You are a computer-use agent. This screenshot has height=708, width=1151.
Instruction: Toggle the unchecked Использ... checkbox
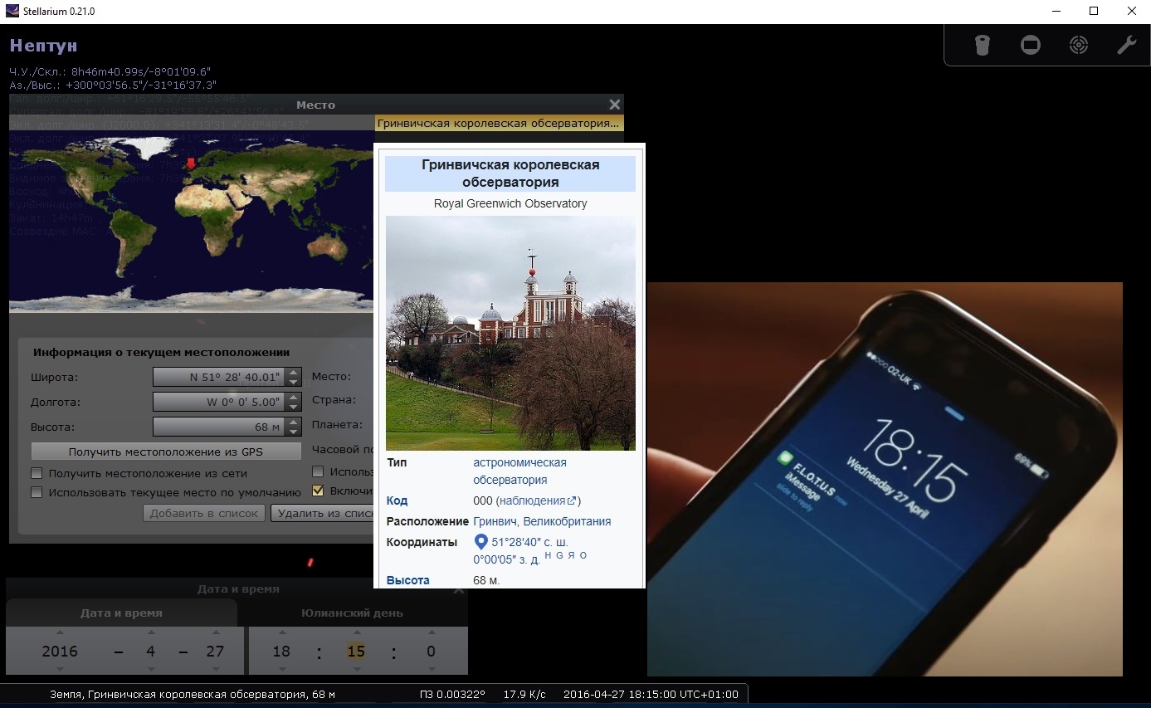[x=317, y=471]
